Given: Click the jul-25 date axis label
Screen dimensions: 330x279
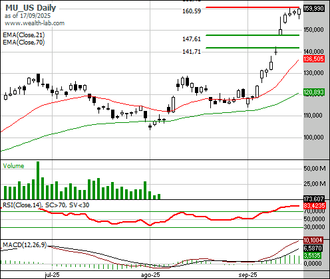Looking at the screenshot, I should pos(52,275).
